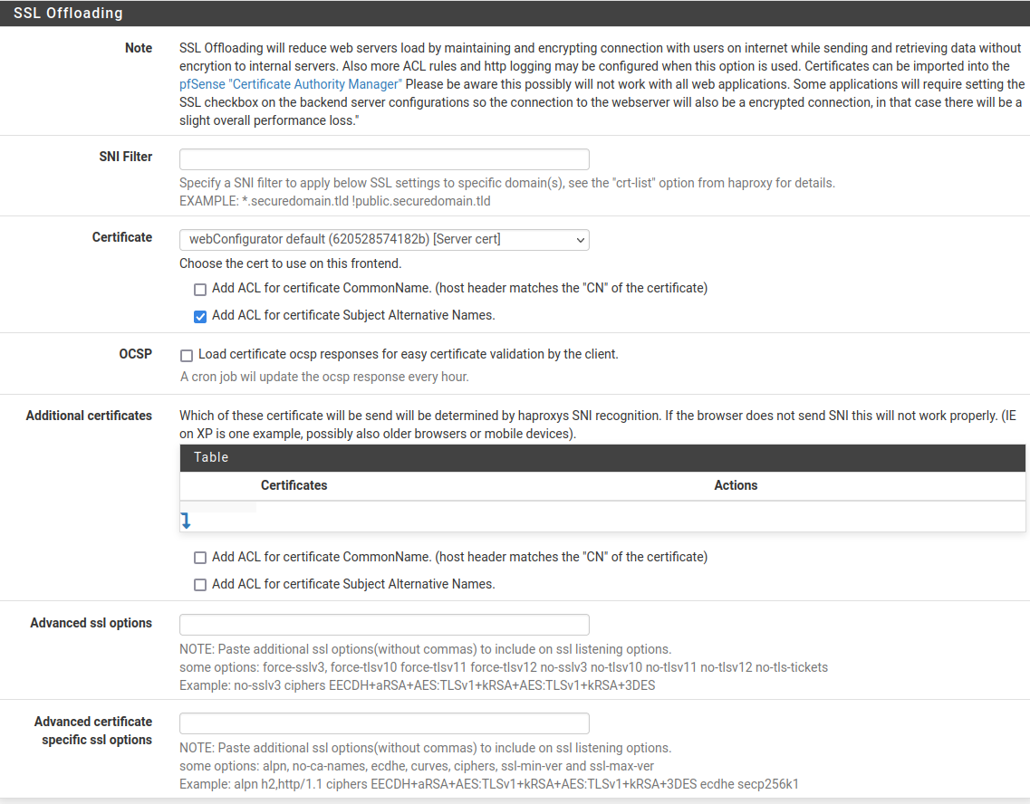Open the Certificate selection dropdown

pos(384,239)
